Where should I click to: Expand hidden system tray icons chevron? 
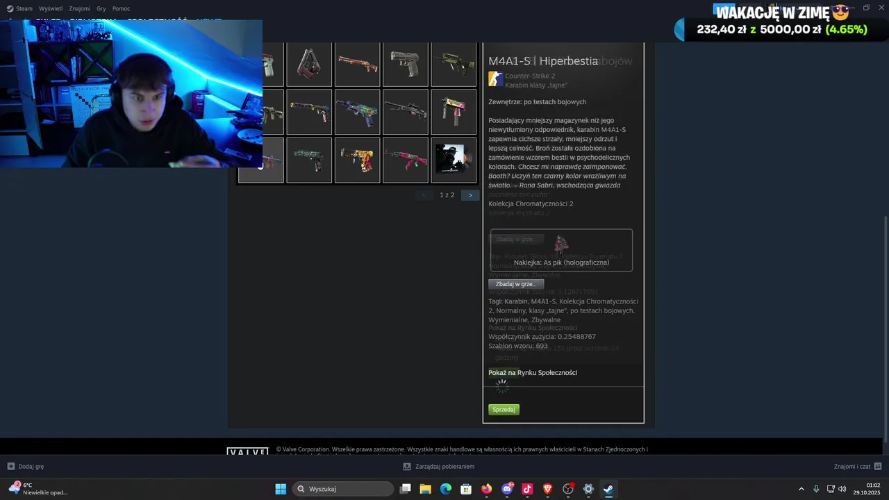pos(801,489)
